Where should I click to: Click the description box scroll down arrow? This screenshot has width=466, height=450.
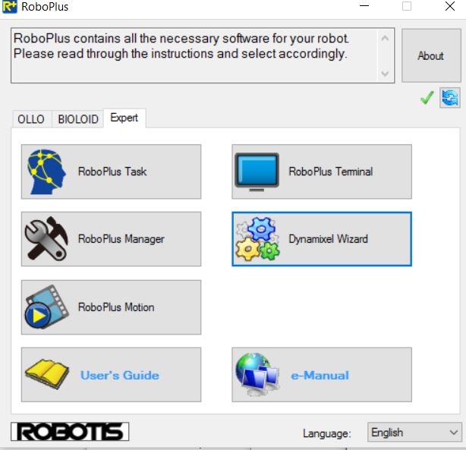click(x=385, y=73)
